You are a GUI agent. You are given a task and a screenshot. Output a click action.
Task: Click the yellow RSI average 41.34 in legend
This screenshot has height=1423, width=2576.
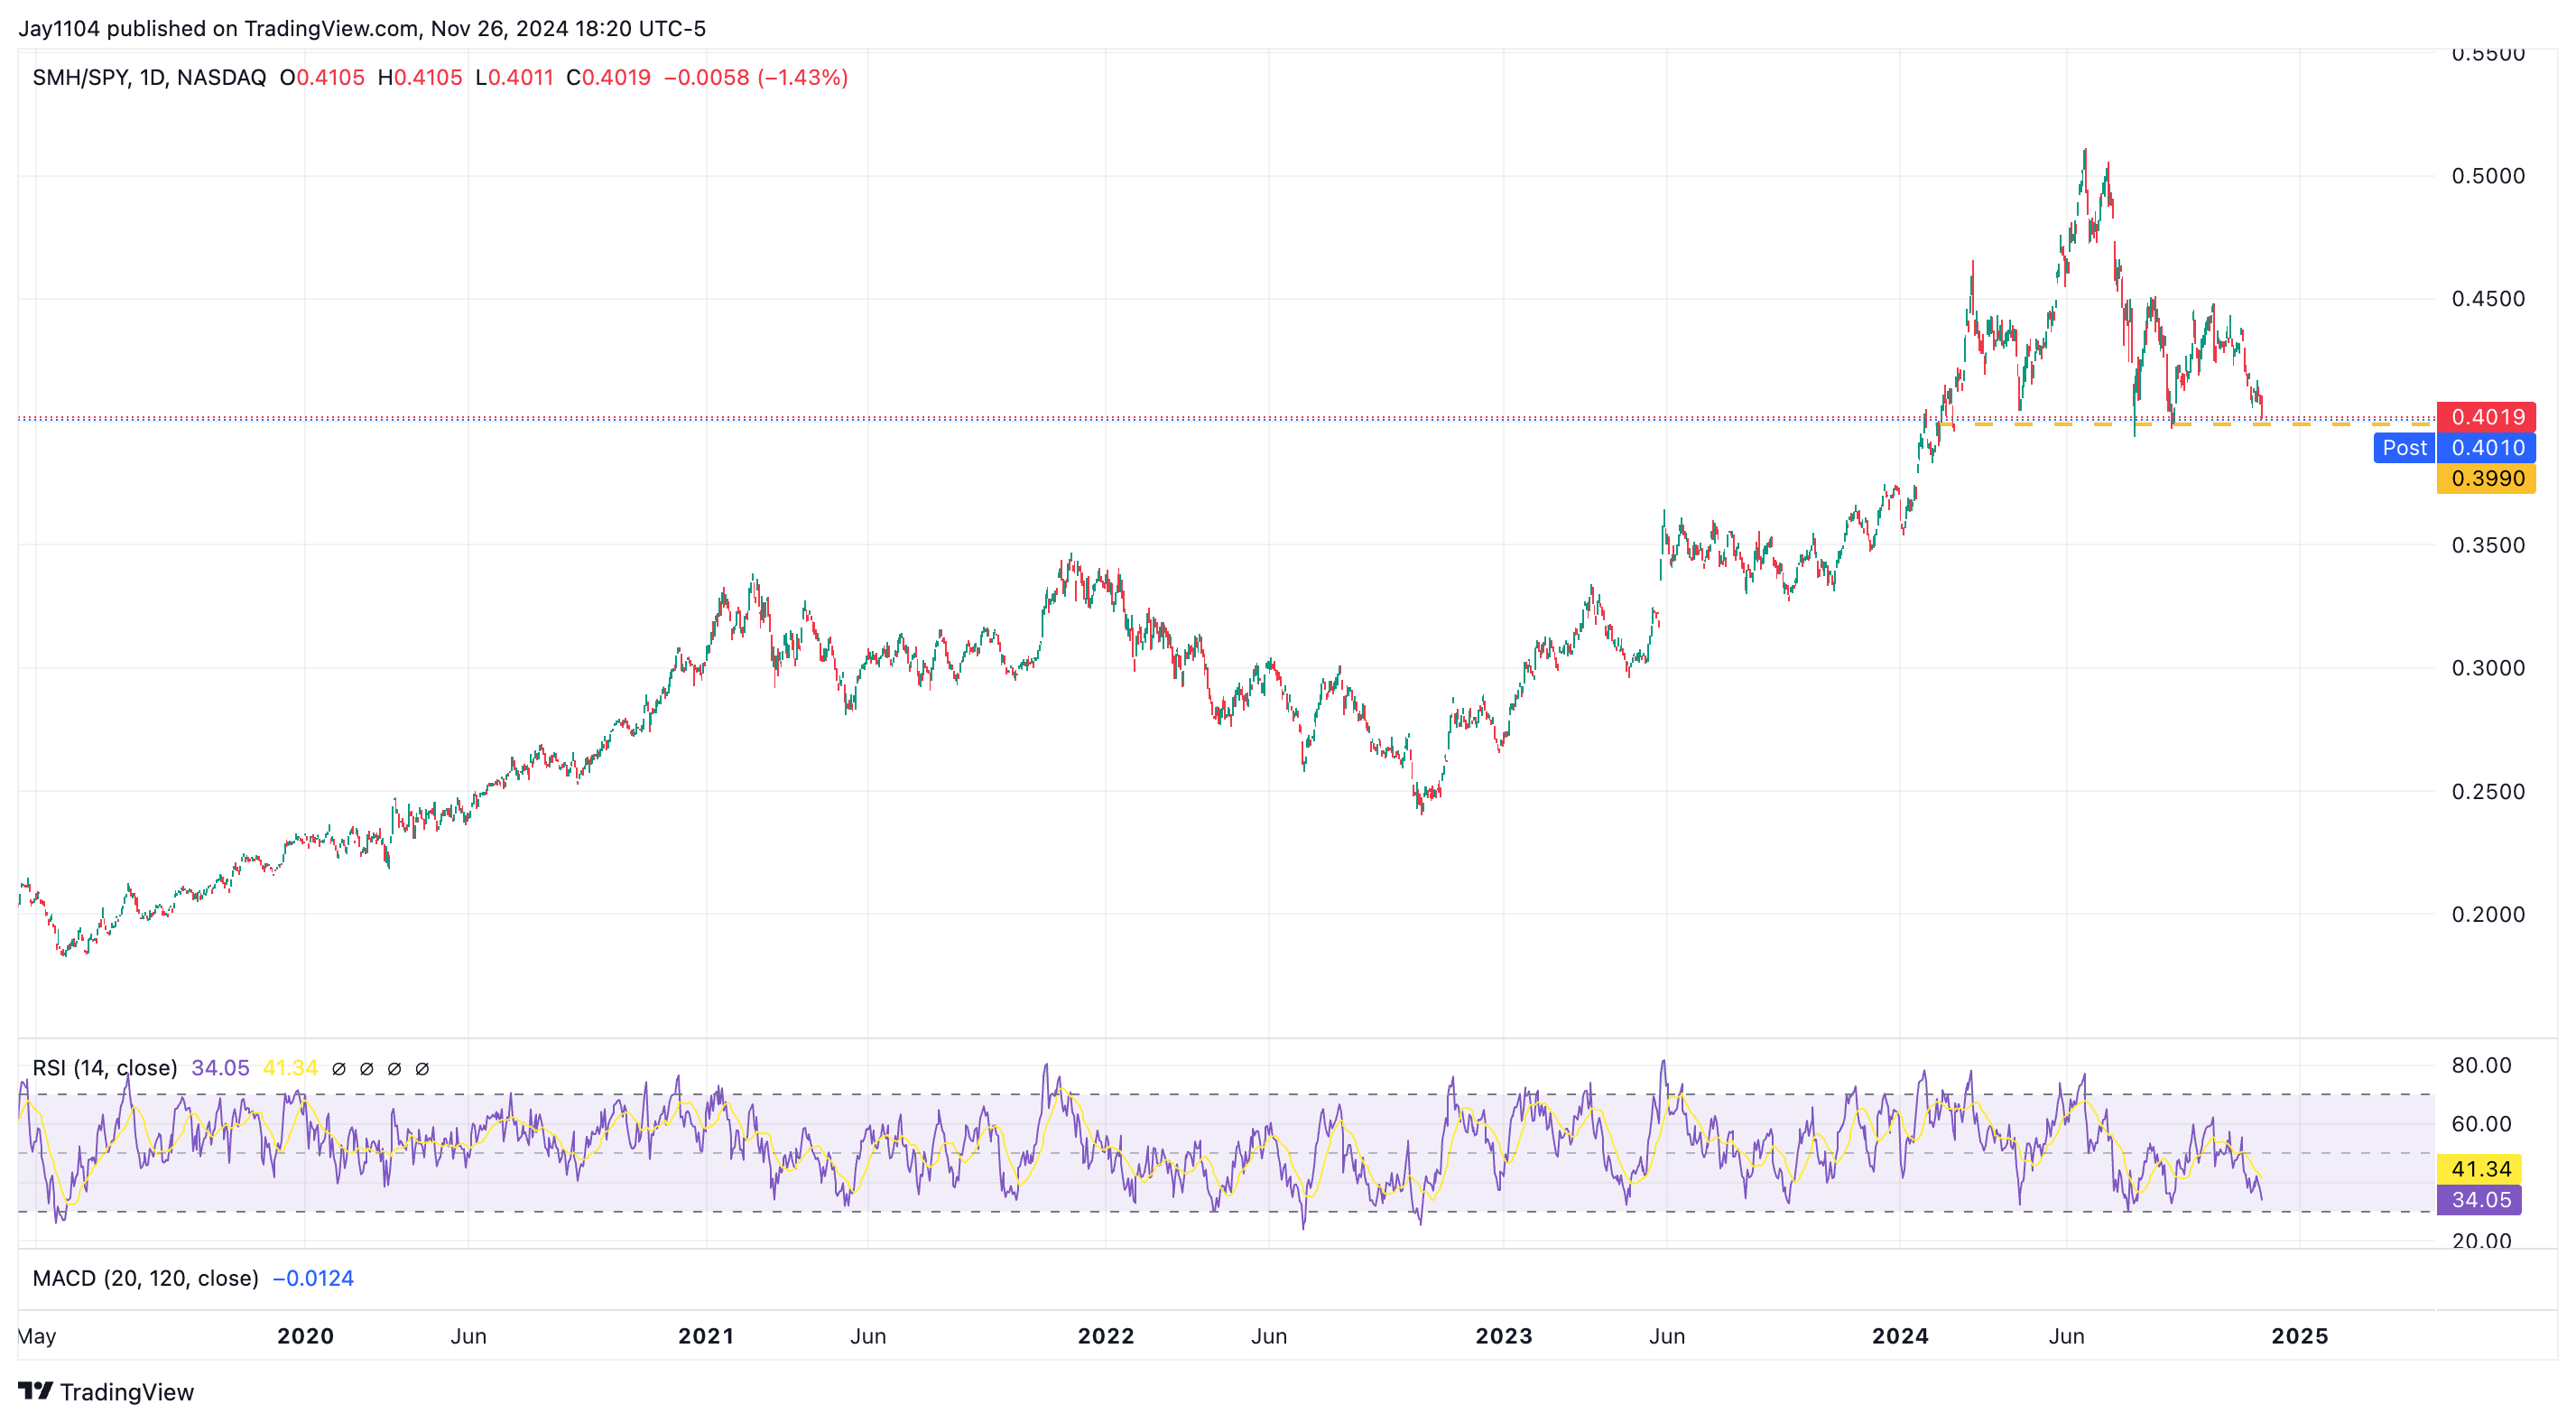(290, 1068)
